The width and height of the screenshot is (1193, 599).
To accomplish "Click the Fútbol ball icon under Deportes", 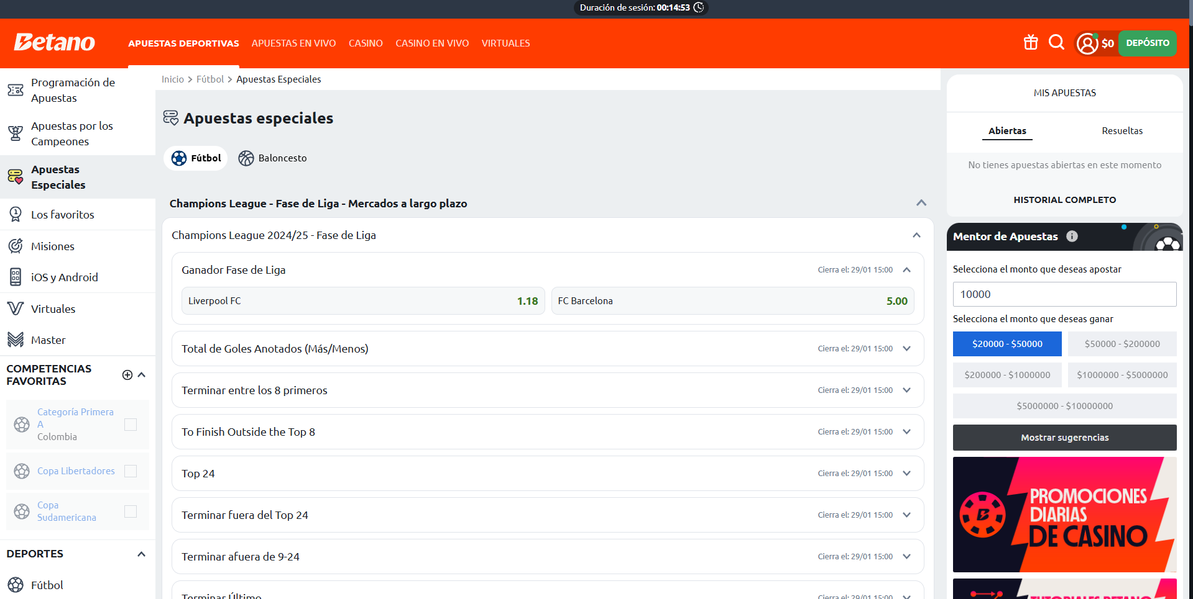I will tap(16, 585).
